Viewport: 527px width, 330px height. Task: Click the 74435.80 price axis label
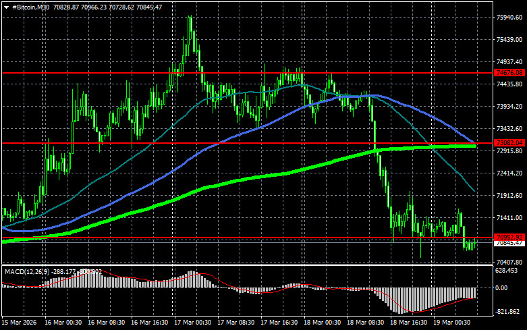pyautogui.click(x=509, y=84)
